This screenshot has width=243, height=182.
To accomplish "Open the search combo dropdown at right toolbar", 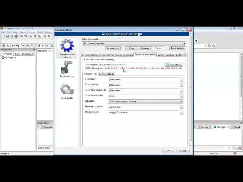I will [x=205, y=46].
